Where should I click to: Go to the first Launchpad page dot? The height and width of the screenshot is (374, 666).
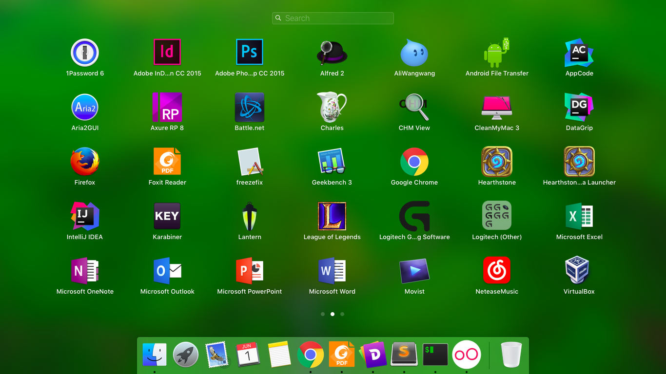point(323,314)
